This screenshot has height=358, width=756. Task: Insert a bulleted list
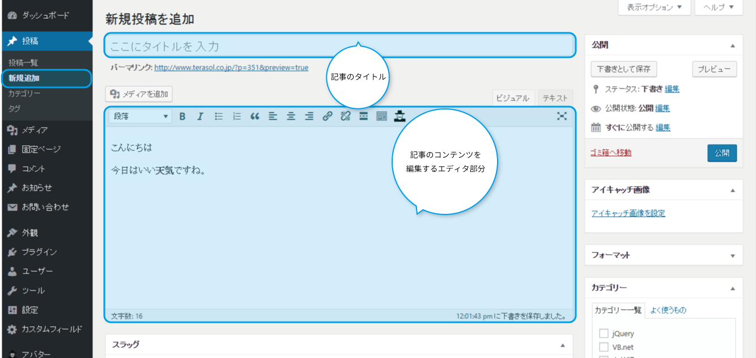[219, 116]
